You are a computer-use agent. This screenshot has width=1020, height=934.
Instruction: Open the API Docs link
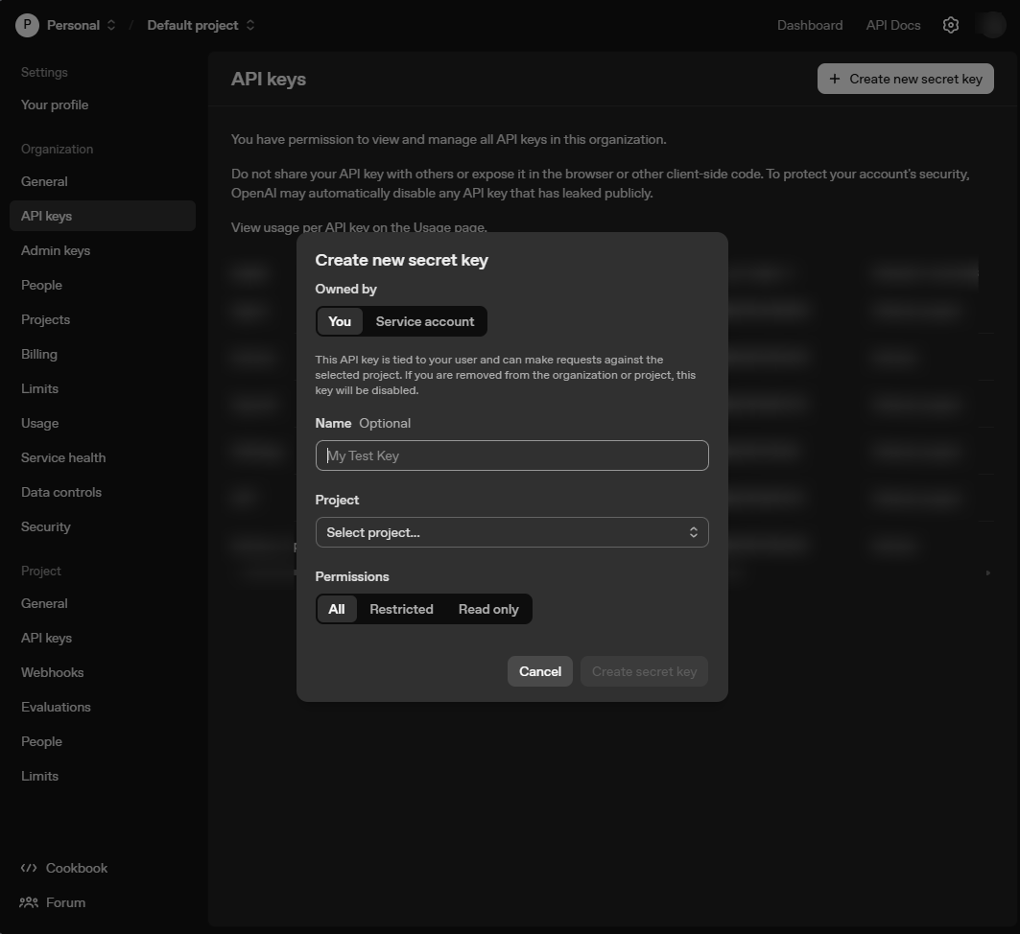coord(892,25)
